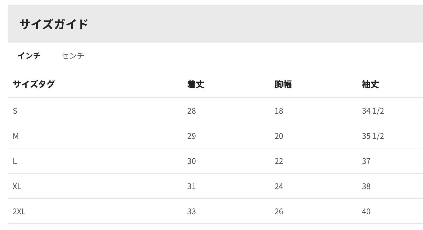Click the 袖丈 value 37 for L

pos(366,161)
